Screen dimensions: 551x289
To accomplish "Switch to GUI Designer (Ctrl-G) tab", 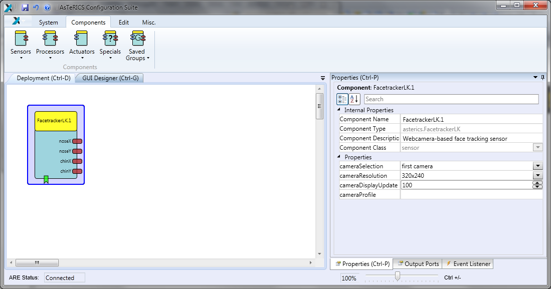I will coord(110,78).
